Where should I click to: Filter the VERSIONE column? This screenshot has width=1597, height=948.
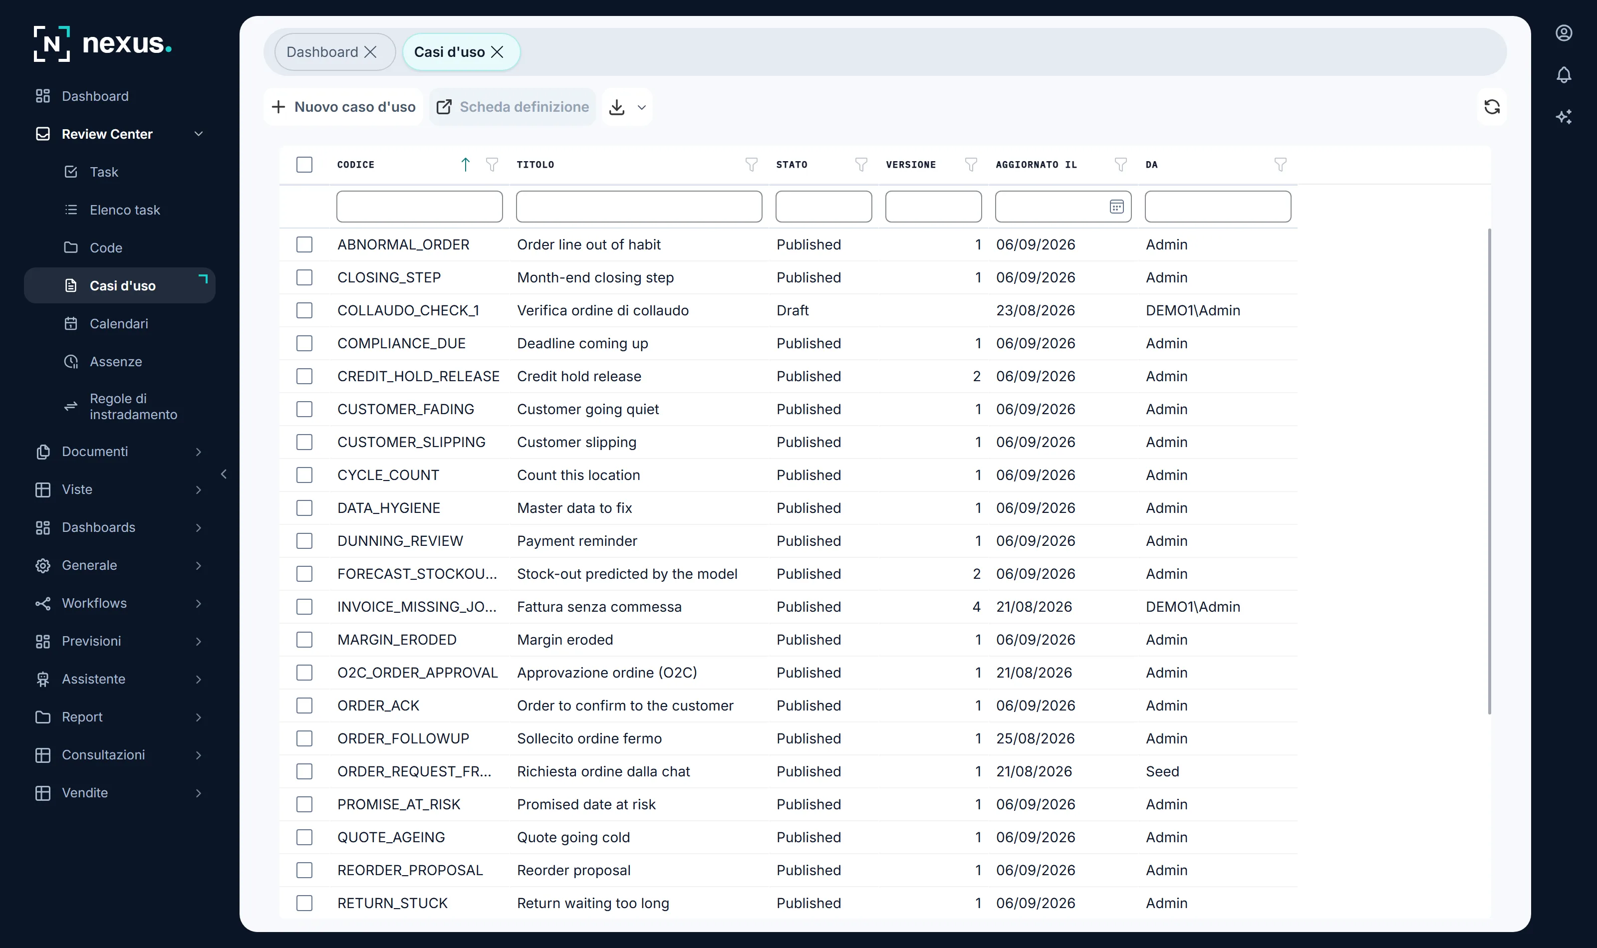point(971,165)
